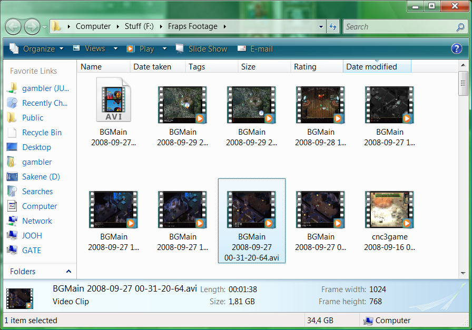Sort by the Date taken column
The image size is (472, 330).
click(x=158, y=66)
